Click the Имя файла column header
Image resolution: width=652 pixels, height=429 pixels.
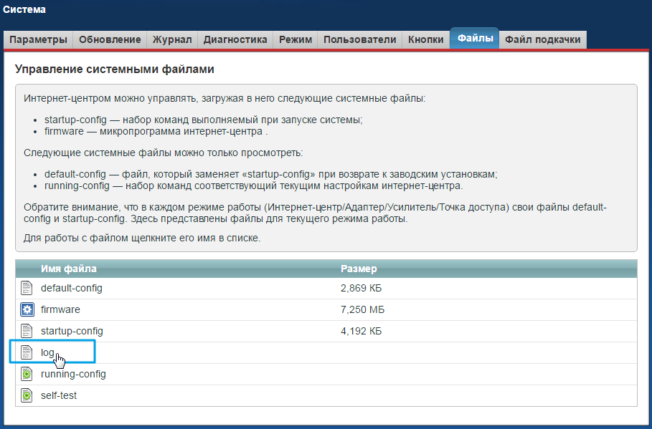tap(69, 269)
